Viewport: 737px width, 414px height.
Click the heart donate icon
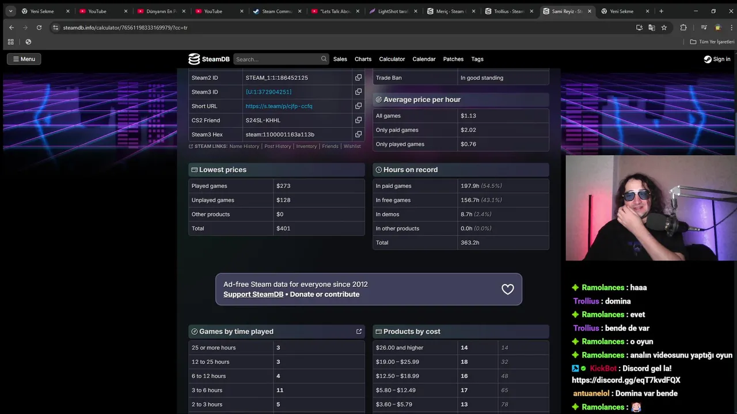(507, 289)
